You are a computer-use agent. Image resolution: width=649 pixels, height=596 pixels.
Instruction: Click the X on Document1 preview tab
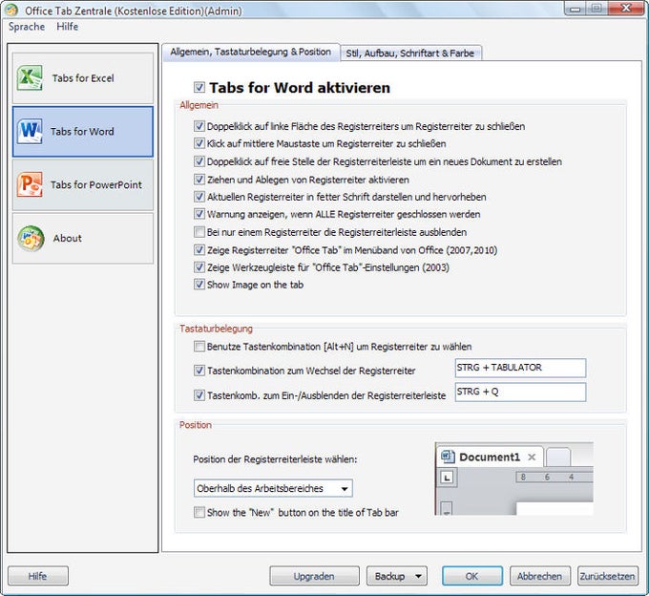(x=532, y=457)
